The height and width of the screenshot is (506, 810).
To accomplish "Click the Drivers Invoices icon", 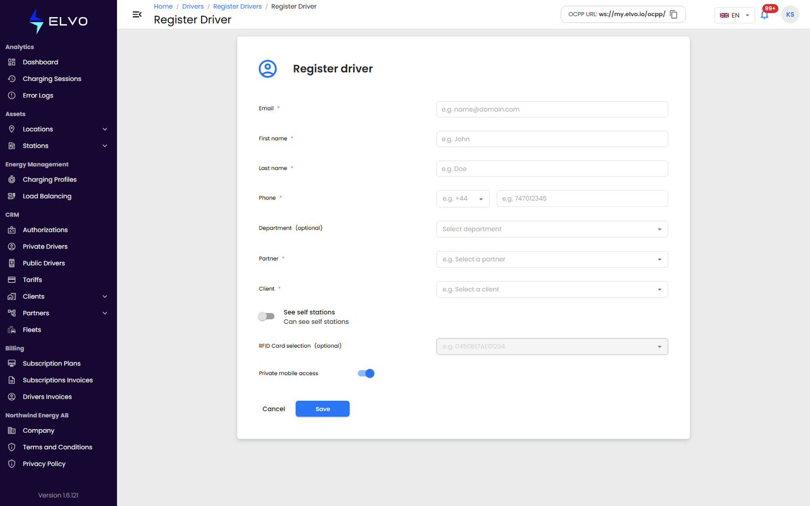I will tap(12, 397).
